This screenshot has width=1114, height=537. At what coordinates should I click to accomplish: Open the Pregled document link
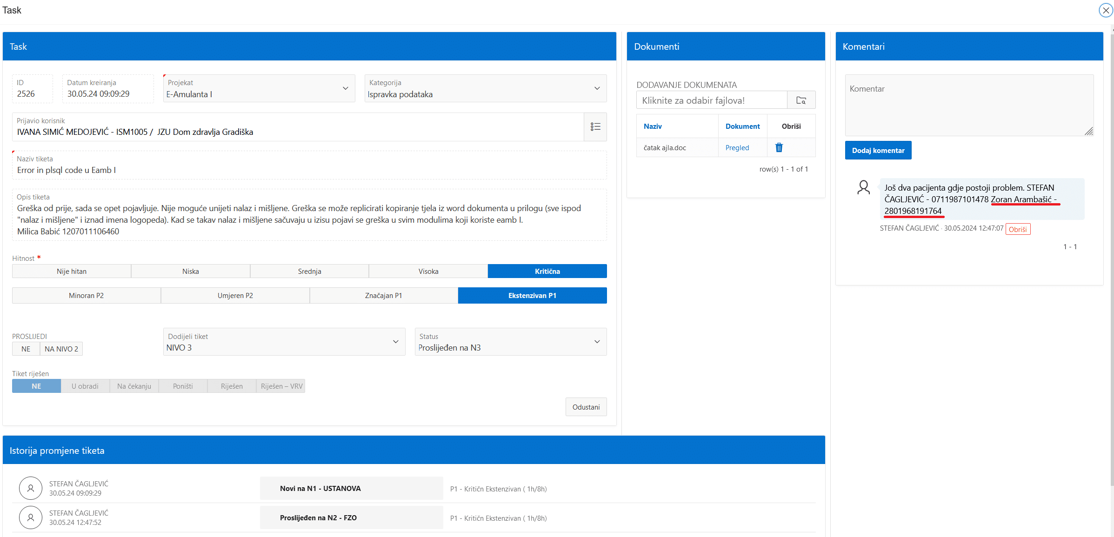737,147
